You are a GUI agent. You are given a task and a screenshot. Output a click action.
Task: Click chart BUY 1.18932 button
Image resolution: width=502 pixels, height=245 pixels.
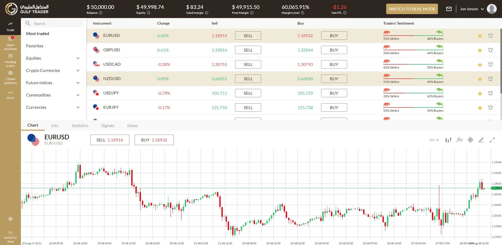(154, 140)
